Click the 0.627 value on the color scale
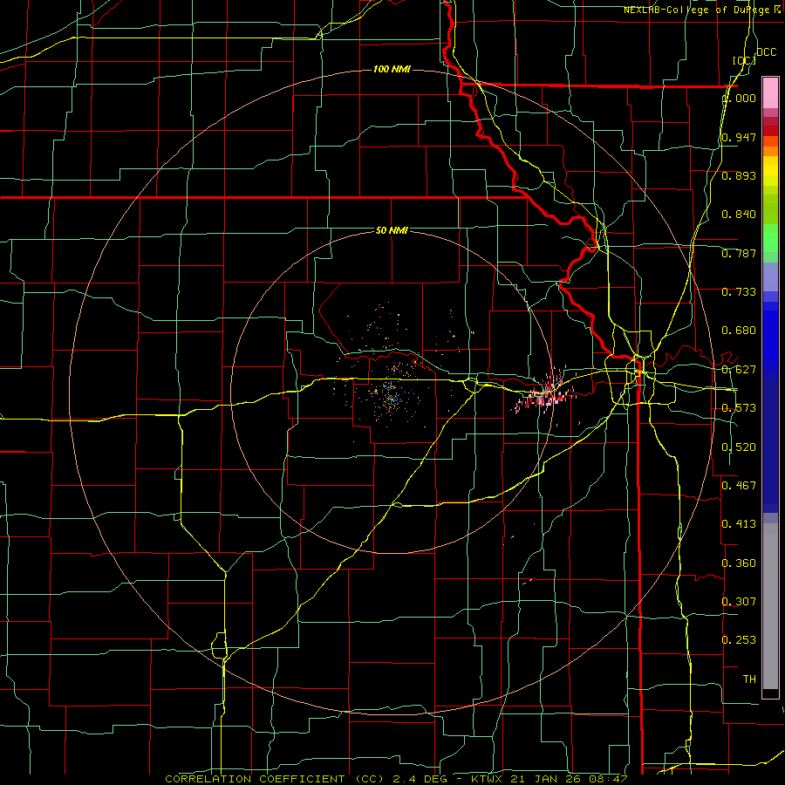The width and height of the screenshot is (785, 785). tap(739, 370)
